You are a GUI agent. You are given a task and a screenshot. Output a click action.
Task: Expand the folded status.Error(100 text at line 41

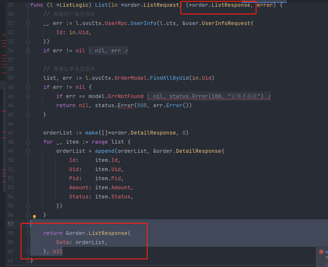coord(209,96)
